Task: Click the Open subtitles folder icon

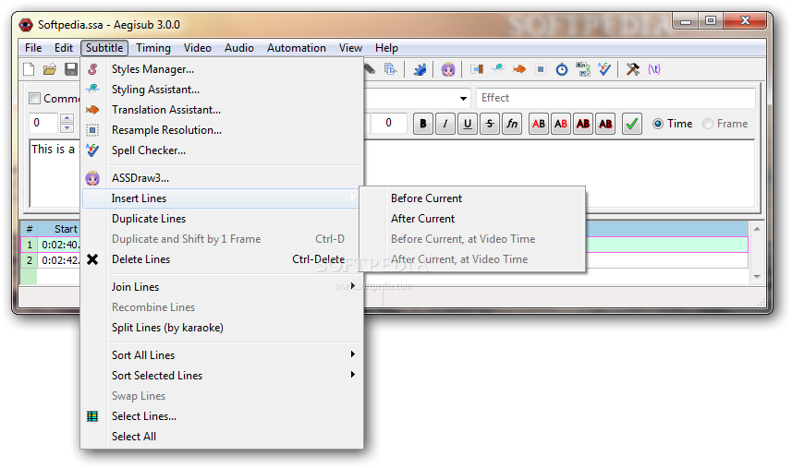Action: tap(50, 69)
